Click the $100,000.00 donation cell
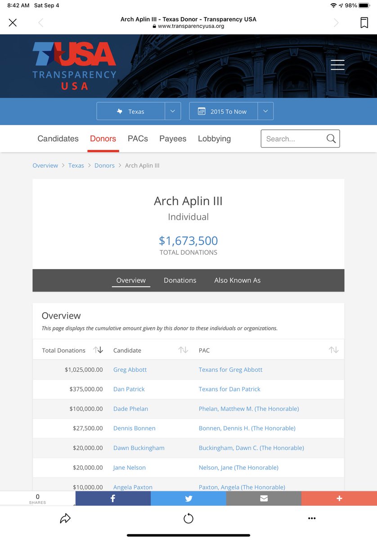Image resolution: width=377 pixels, height=540 pixels. pos(86,409)
